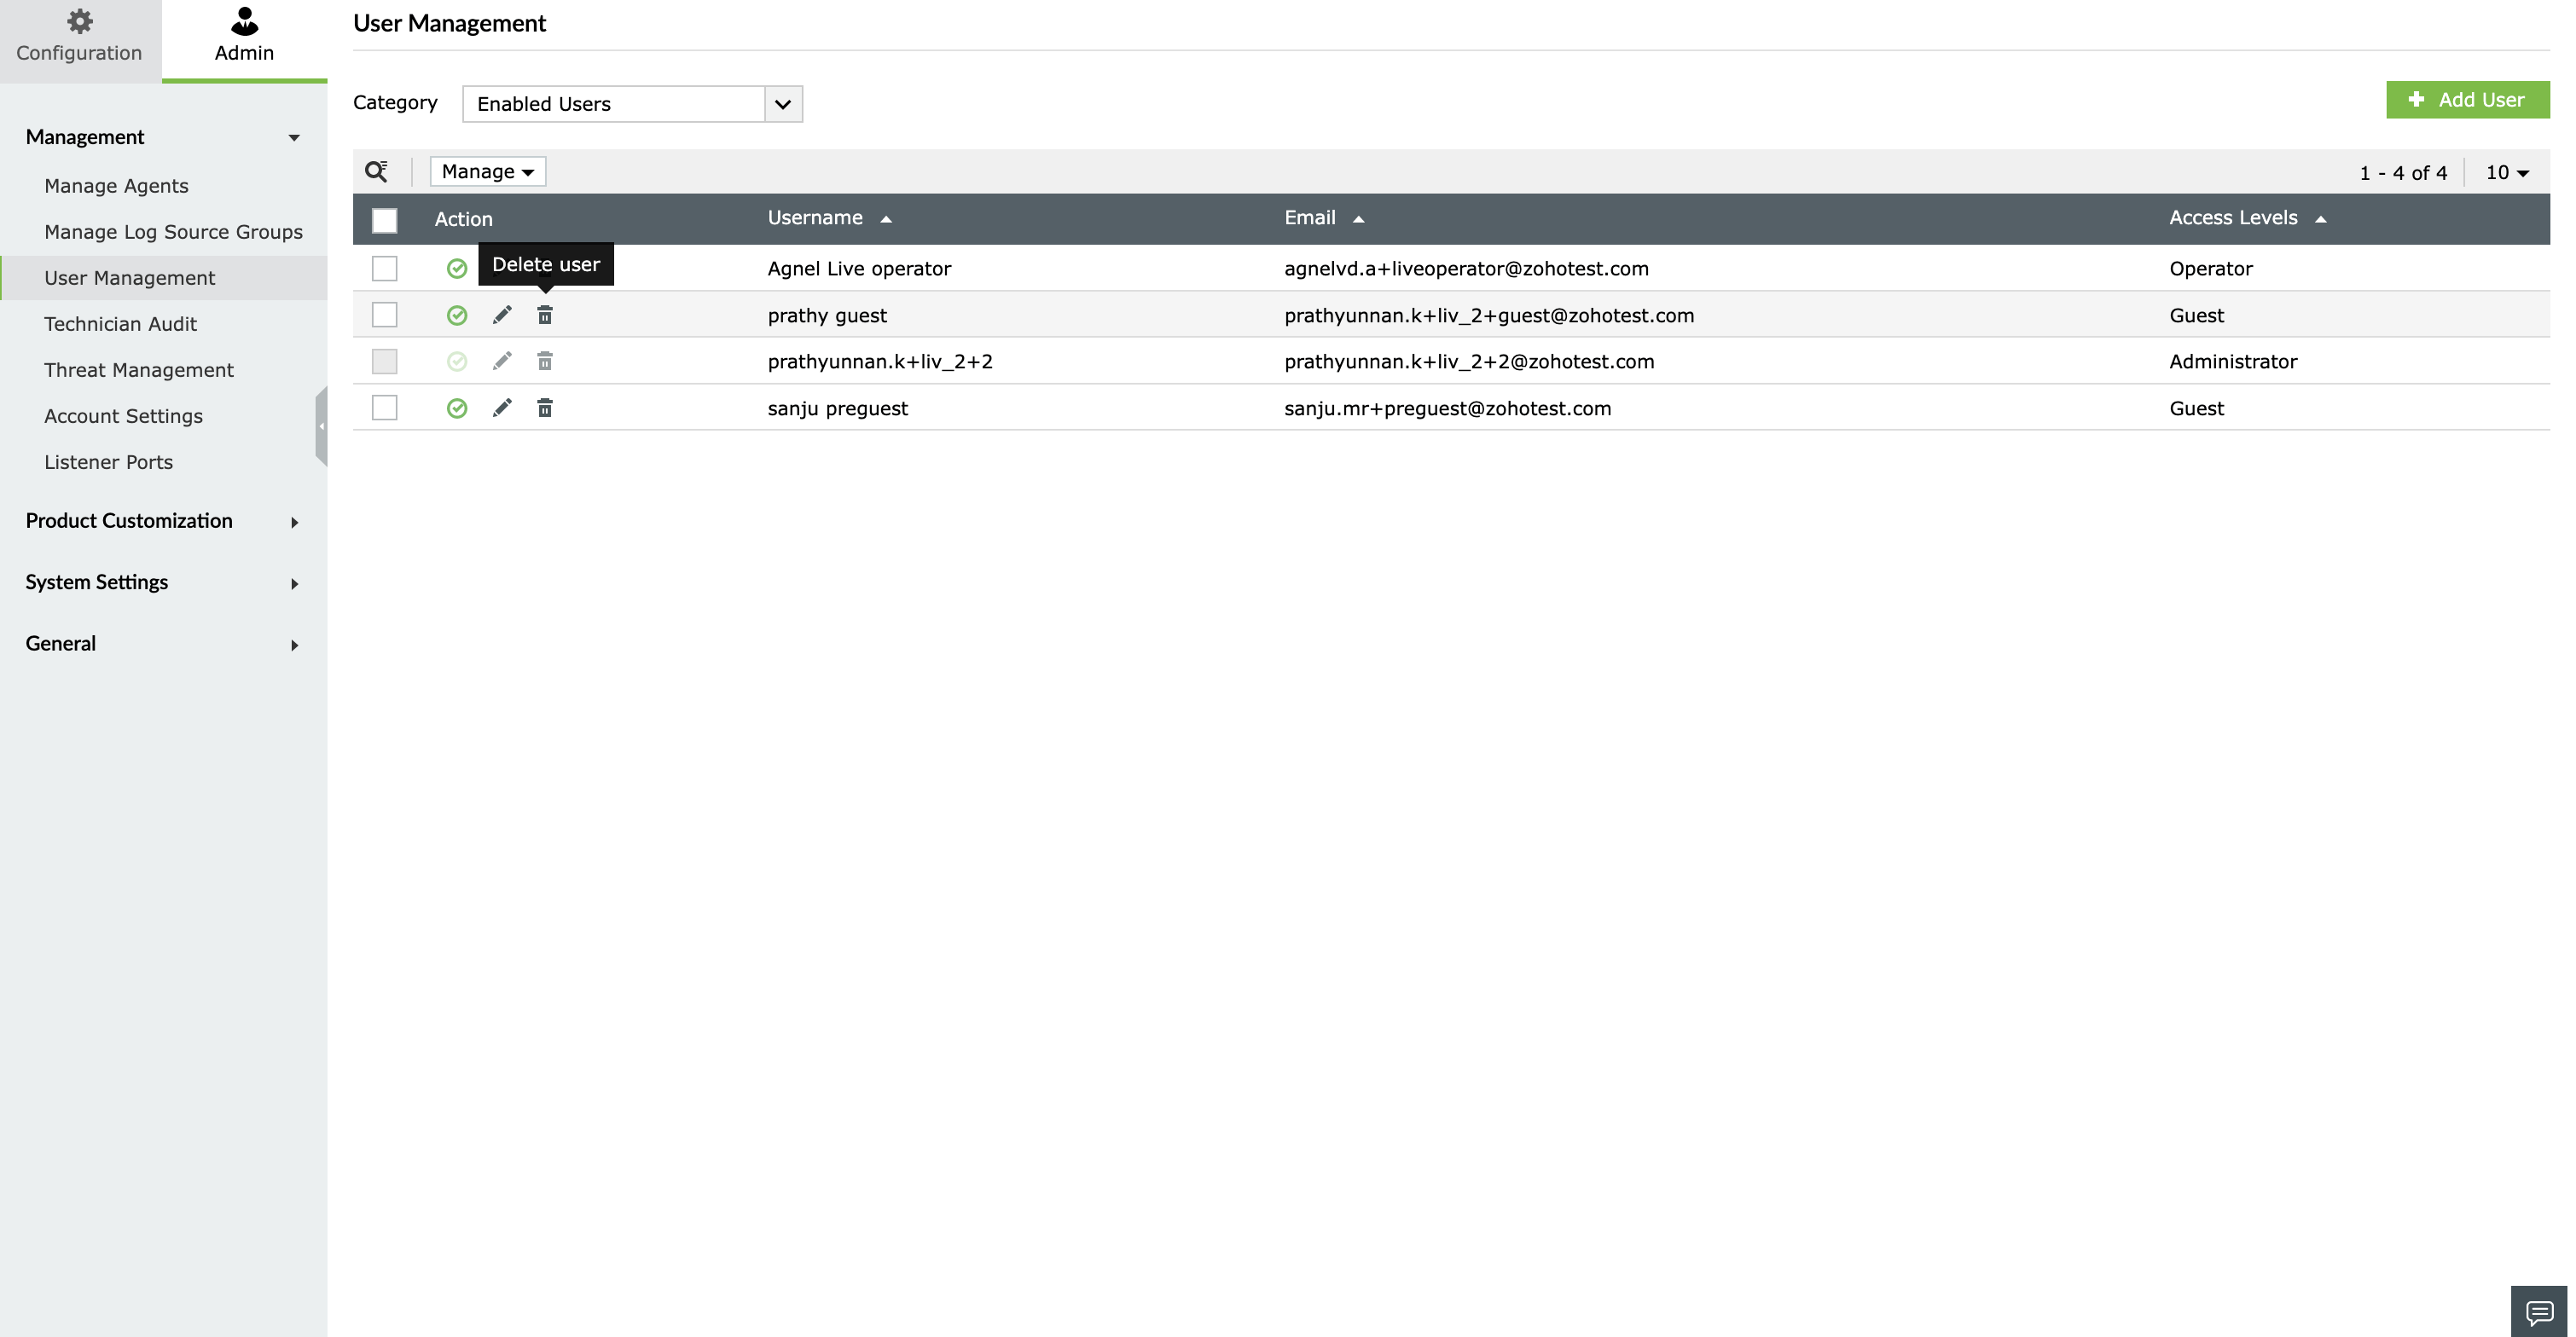
Task: Click edit pencil for prathy guest
Action: [502, 315]
